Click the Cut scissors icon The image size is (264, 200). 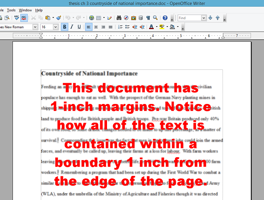tap(33, 17)
